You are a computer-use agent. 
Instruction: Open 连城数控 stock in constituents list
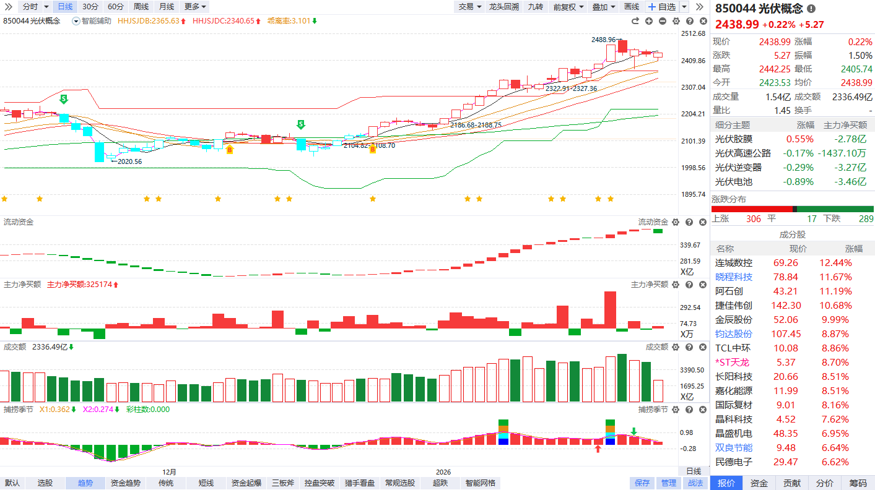734,263
